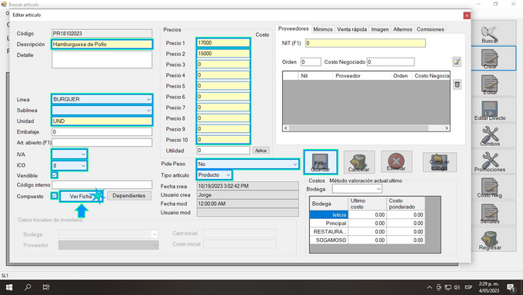
Task: Click the Detalle text area
Action: tap(102, 60)
